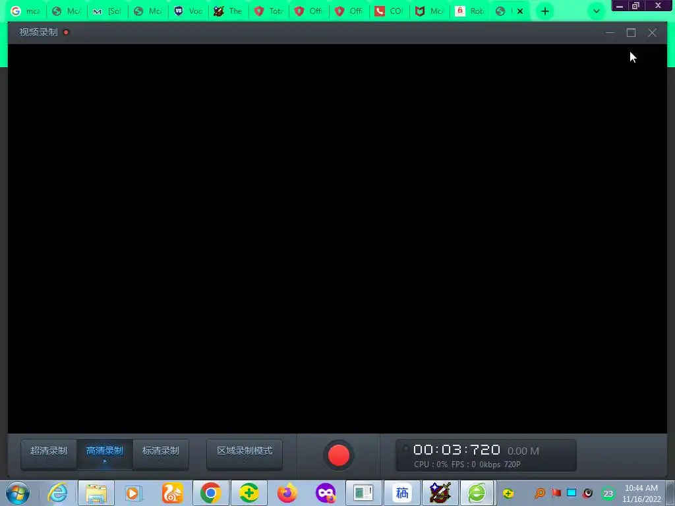This screenshot has width=675, height=506.
Task: Open the purple mask browser taskbar icon
Action: click(326, 493)
